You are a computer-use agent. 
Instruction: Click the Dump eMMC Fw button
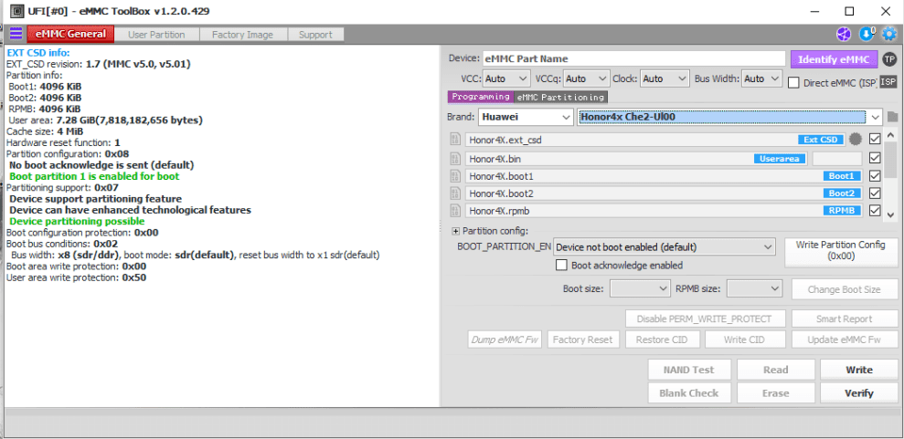coord(505,340)
